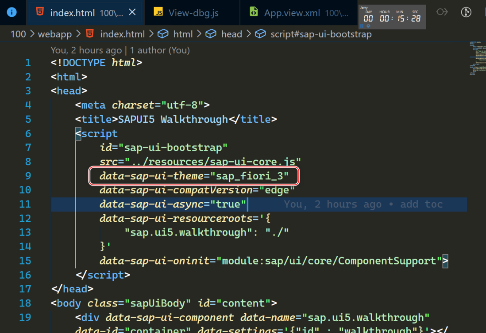Image resolution: width=486 pixels, height=333 pixels.
Task: Click the countdown timer widget
Action: [x=392, y=17]
